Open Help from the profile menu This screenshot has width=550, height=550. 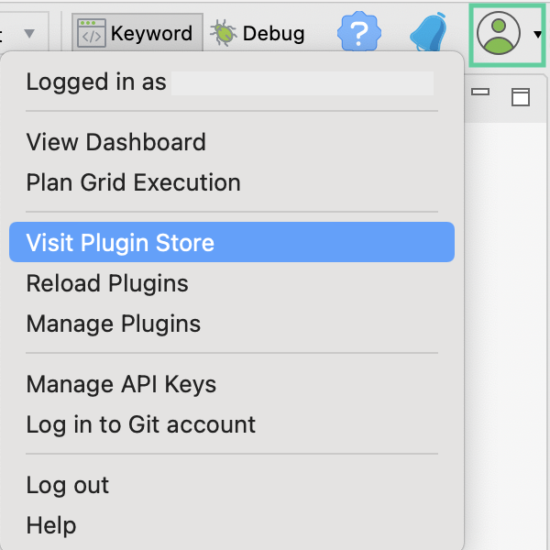(50, 525)
